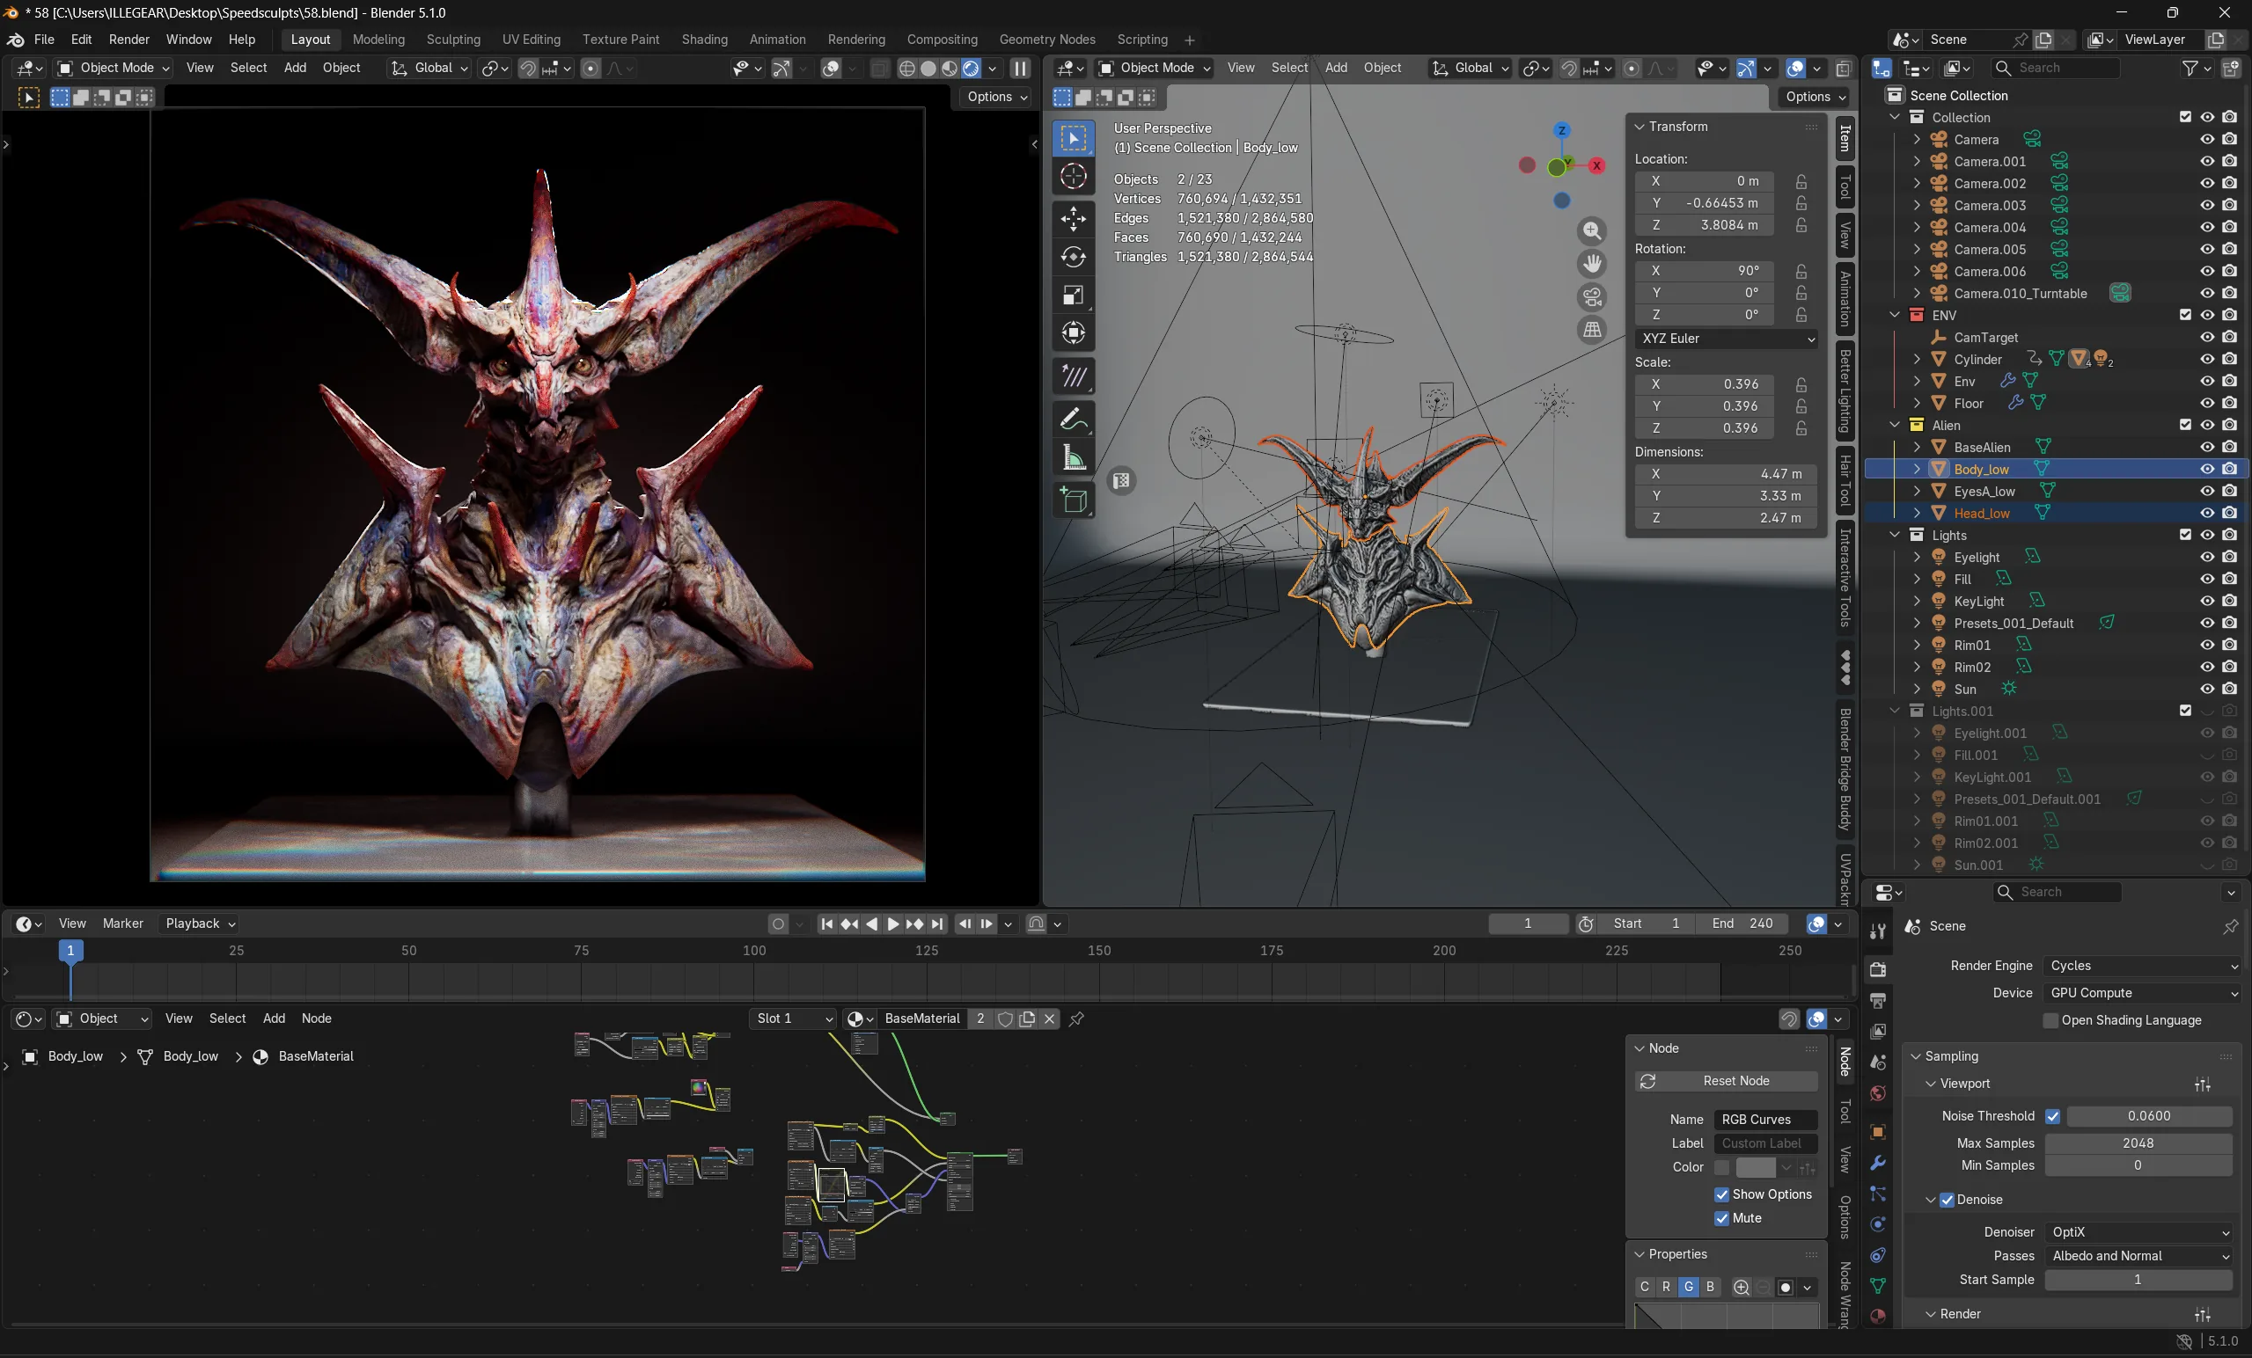Select the 3D Cursor tool
2252x1358 pixels.
point(1073,176)
